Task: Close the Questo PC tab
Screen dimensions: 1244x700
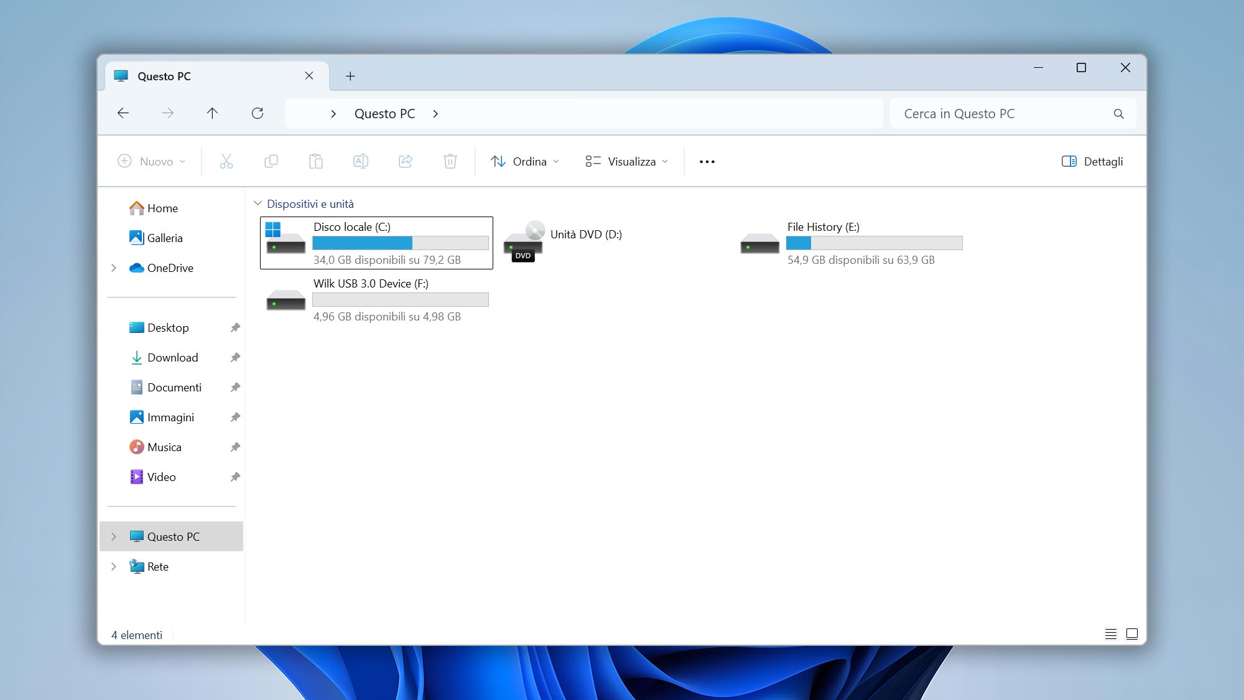Action: (309, 76)
